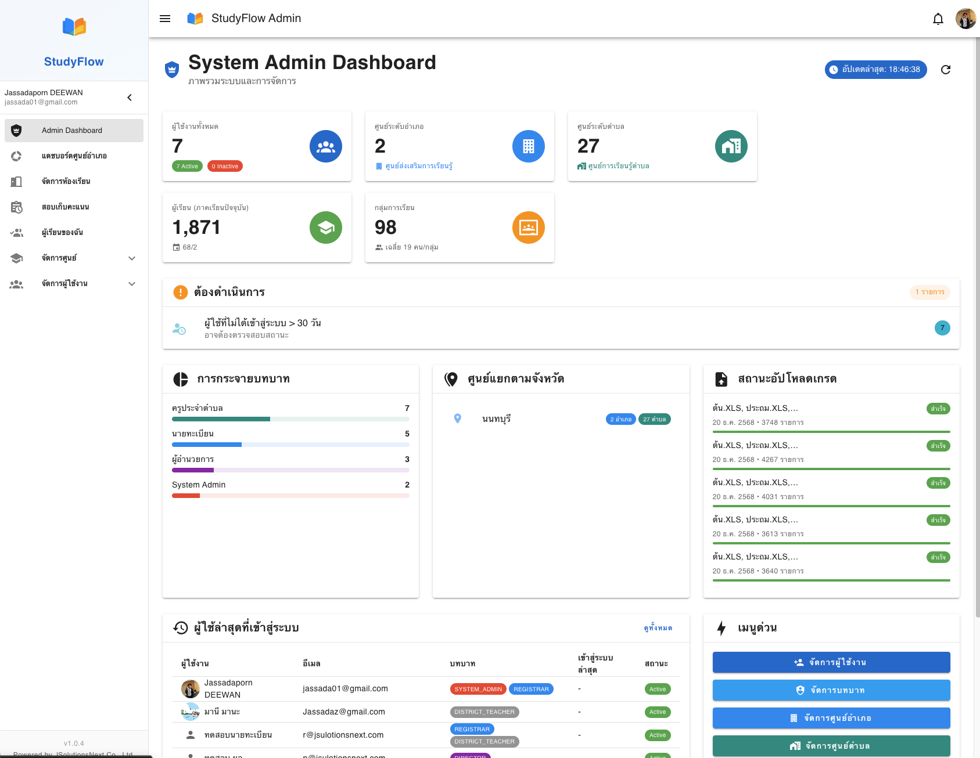Click the district center building icon
This screenshot has width=980, height=758.
click(x=528, y=146)
